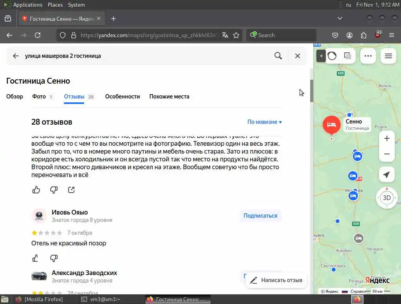The image size is (401, 304).
Task: Dislike the review about the toilet and TV
Action: (x=54, y=190)
